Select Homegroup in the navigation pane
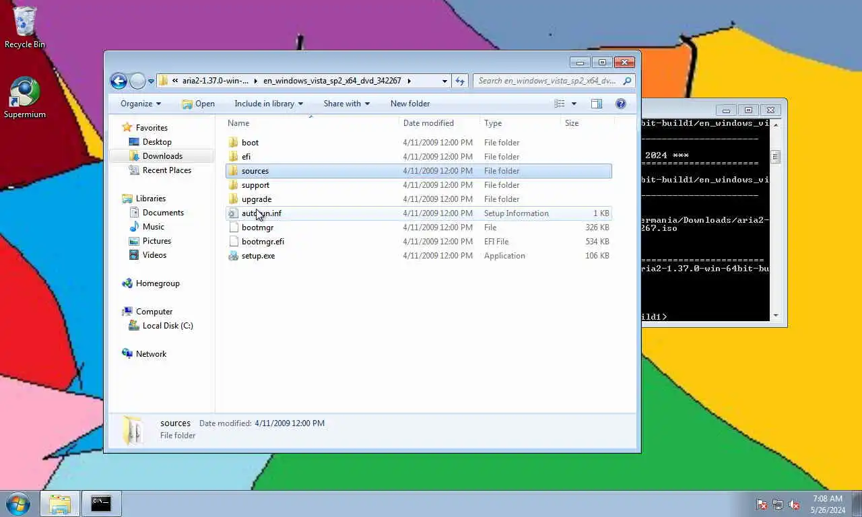The height and width of the screenshot is (517, 862). tap(158, 283)
